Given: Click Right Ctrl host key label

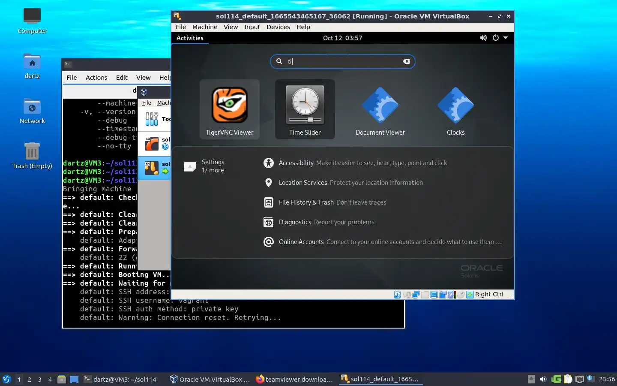Looking at the screenshot, I should (x=489, y=295).
